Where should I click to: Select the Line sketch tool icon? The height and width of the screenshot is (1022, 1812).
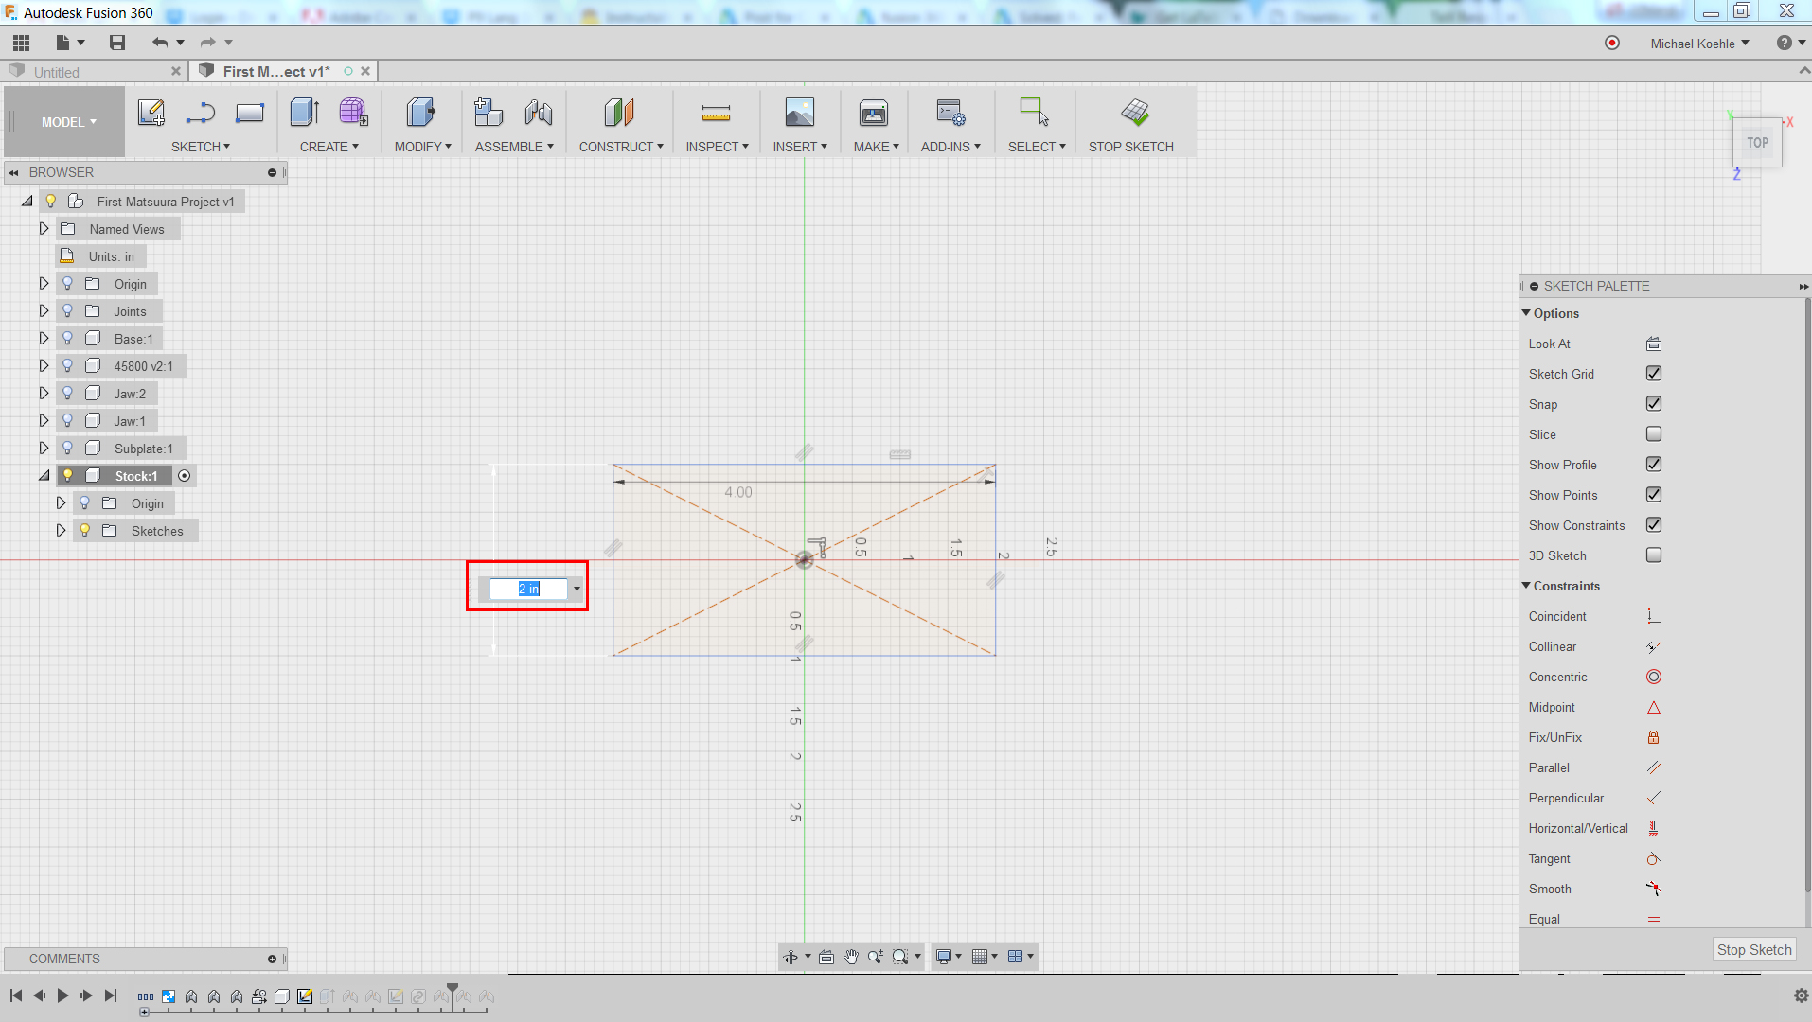[200, 113]
